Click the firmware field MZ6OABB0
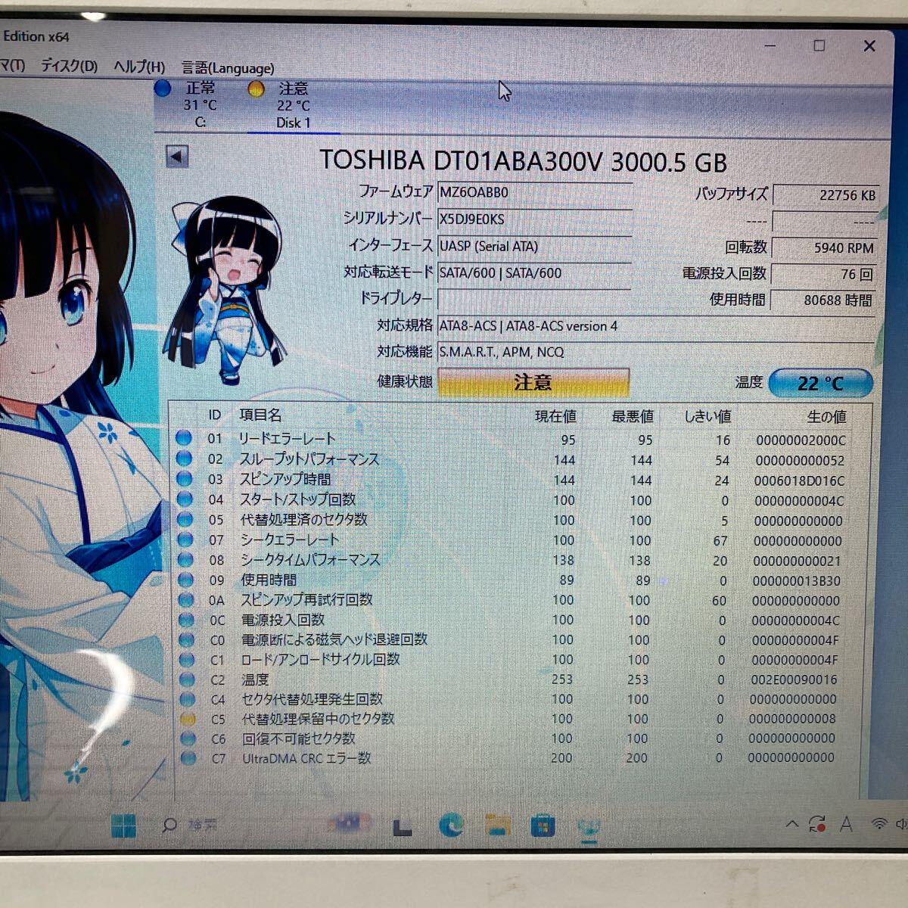Viewport: 908px width, 908px height. [535, 192]
